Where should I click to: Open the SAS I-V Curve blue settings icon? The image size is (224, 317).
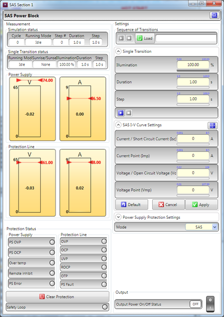click(x=212, y=126)
